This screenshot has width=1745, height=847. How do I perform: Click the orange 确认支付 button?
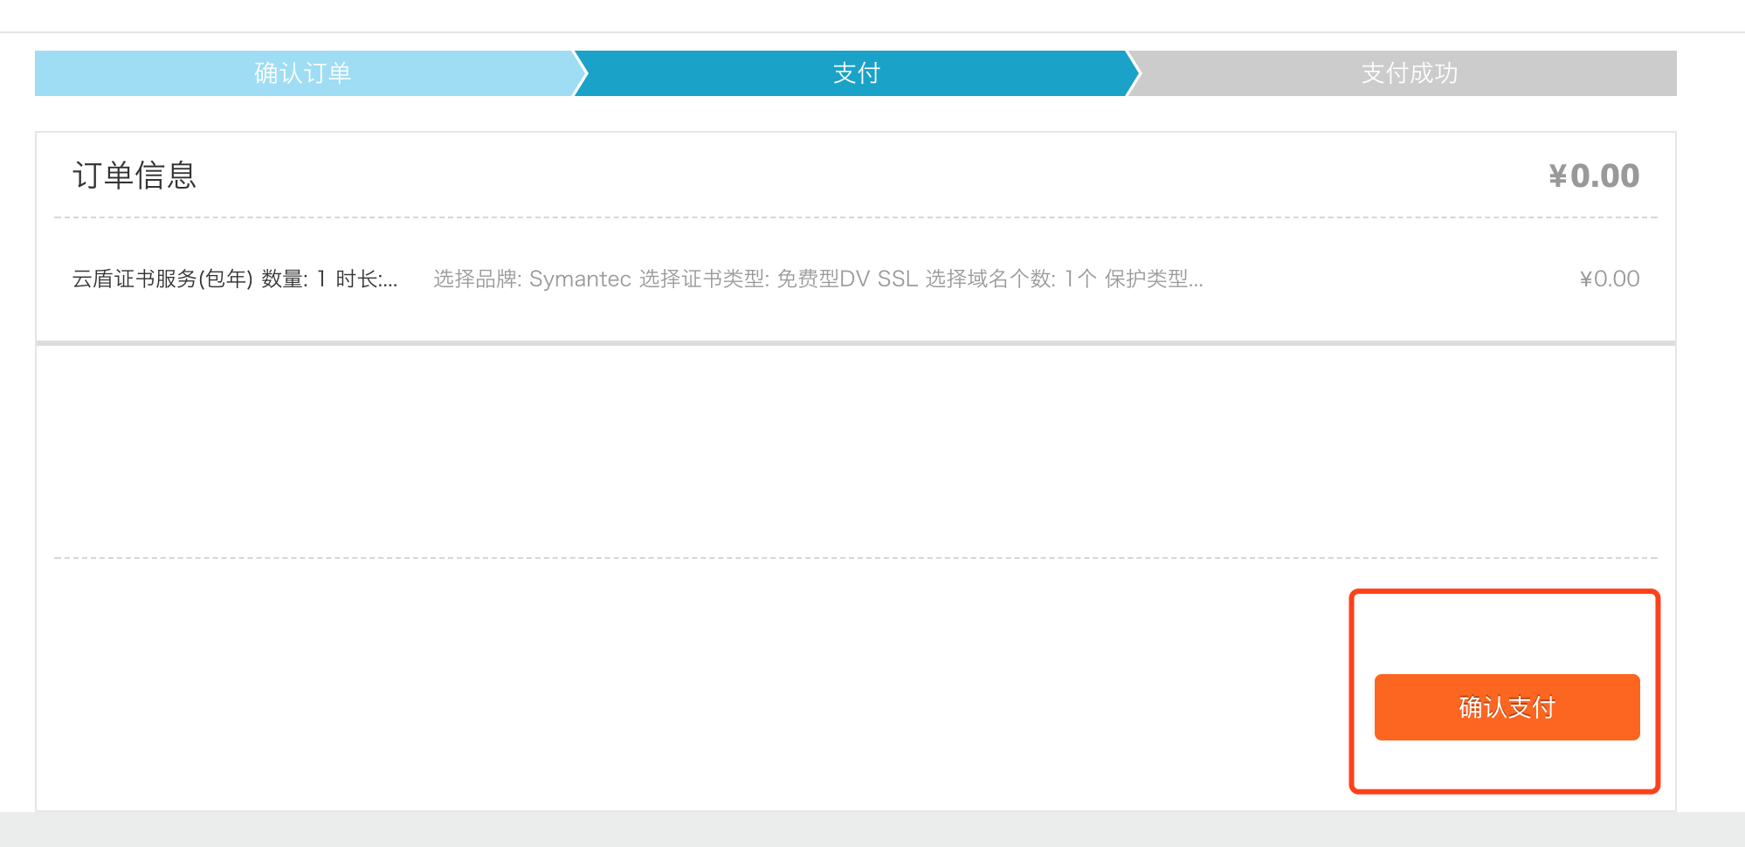click(1507, 707)
